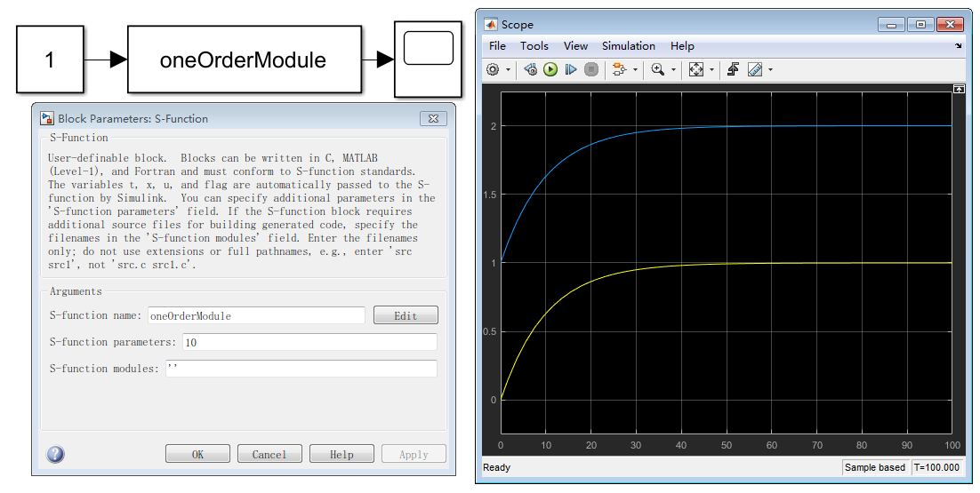Image resolution: width=980 pixels, height=493 pixels.
Task: Click the Block Parameters dialog title icon
Action: click(47, 118)
